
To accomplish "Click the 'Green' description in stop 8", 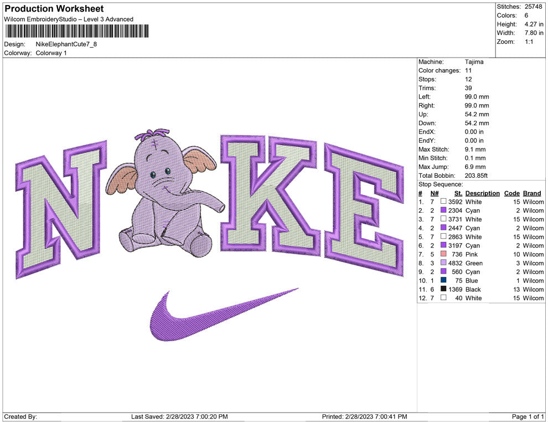I will [474, 263].
